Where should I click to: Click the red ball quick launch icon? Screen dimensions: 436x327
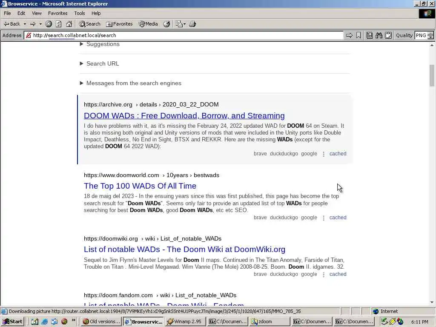64,321
